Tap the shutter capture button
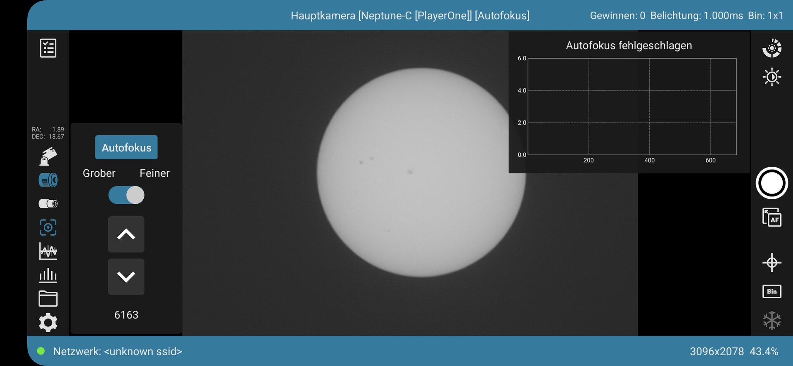The width and height of the screenshot is (793, 366). (x=772, y=183)
